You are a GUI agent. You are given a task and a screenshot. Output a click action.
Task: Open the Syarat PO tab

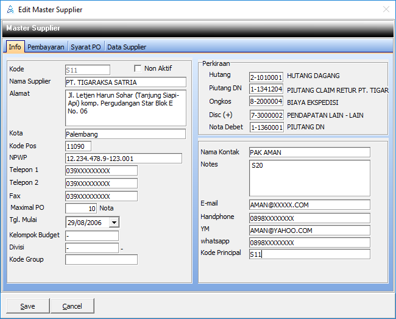click(85, 47)
